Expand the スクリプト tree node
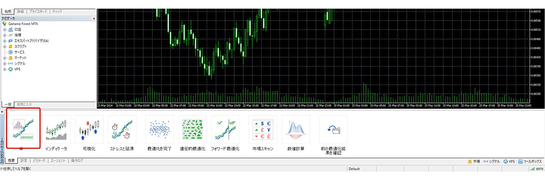The height and width of the screenshot is (179, 545). [x=4, y=46]
